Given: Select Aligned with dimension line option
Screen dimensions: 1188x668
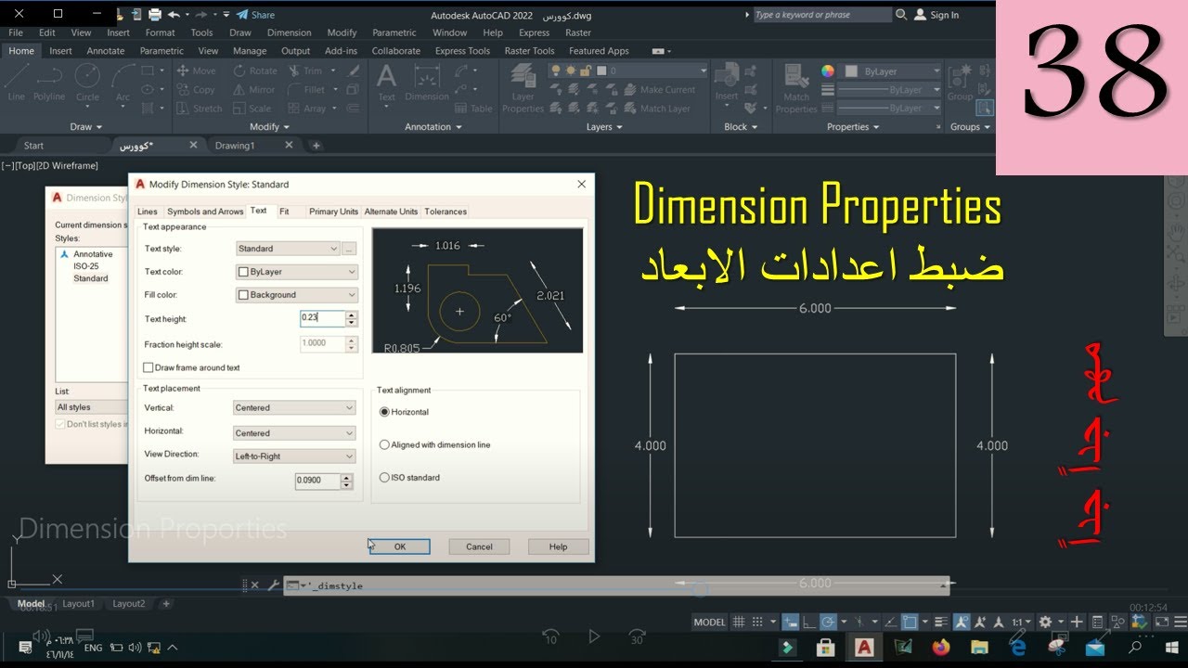Looking at the screenshot, I should coord(434,444).
